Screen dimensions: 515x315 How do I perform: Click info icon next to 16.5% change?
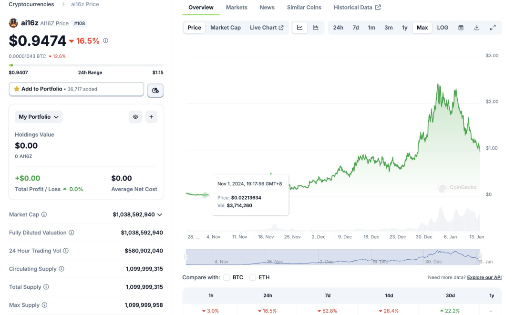pyautogui.click(x=105, y=41)
